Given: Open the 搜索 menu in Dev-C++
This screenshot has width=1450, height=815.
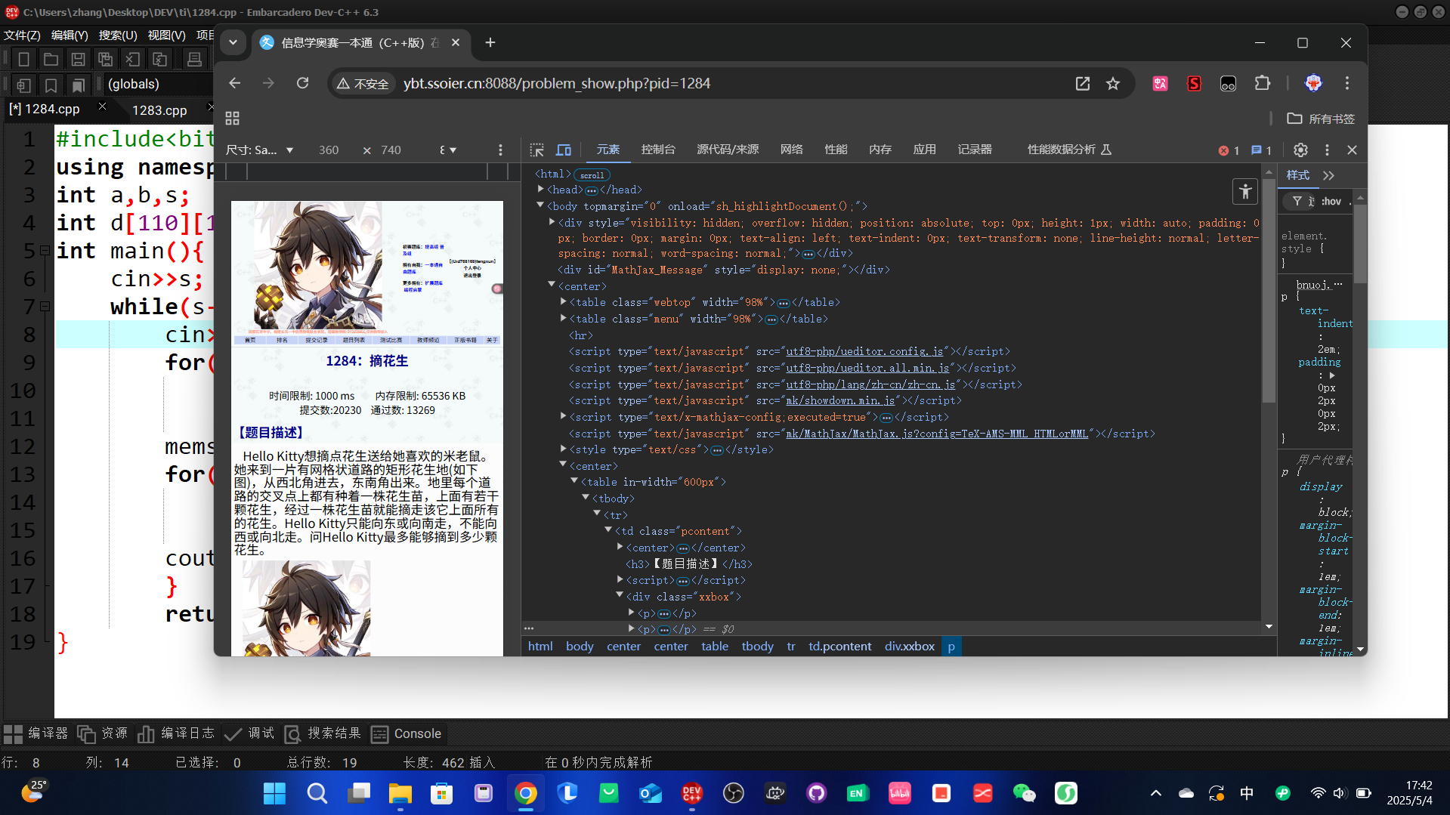Looking at the screenshot, I should pyautogui.click(x=118, y=36).
